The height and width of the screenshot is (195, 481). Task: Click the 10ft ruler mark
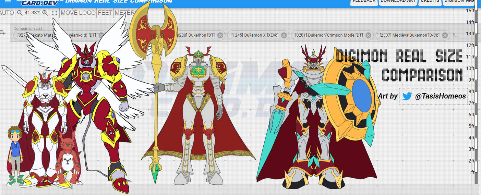point(470,68)
